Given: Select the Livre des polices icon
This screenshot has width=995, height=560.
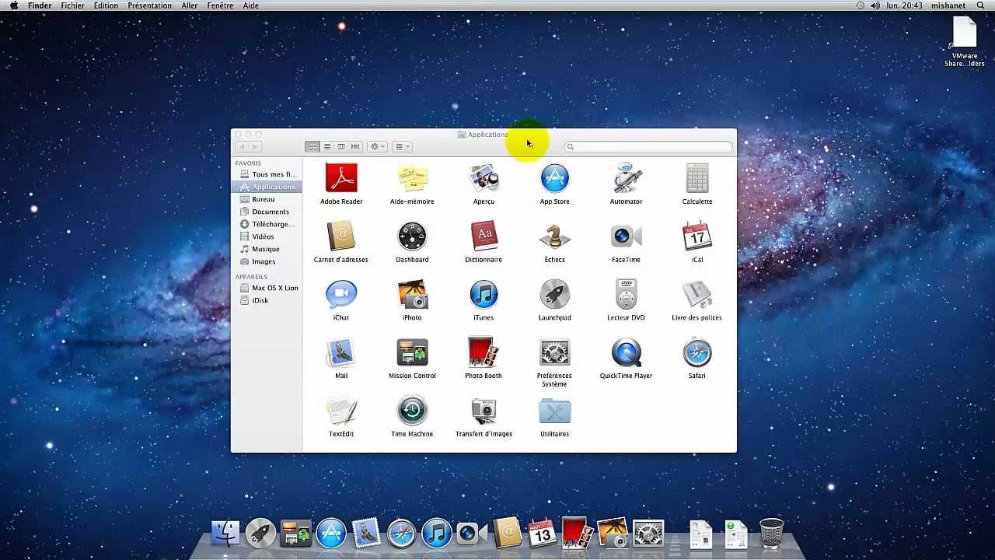Looking at the screenshot, I should 697,295.
